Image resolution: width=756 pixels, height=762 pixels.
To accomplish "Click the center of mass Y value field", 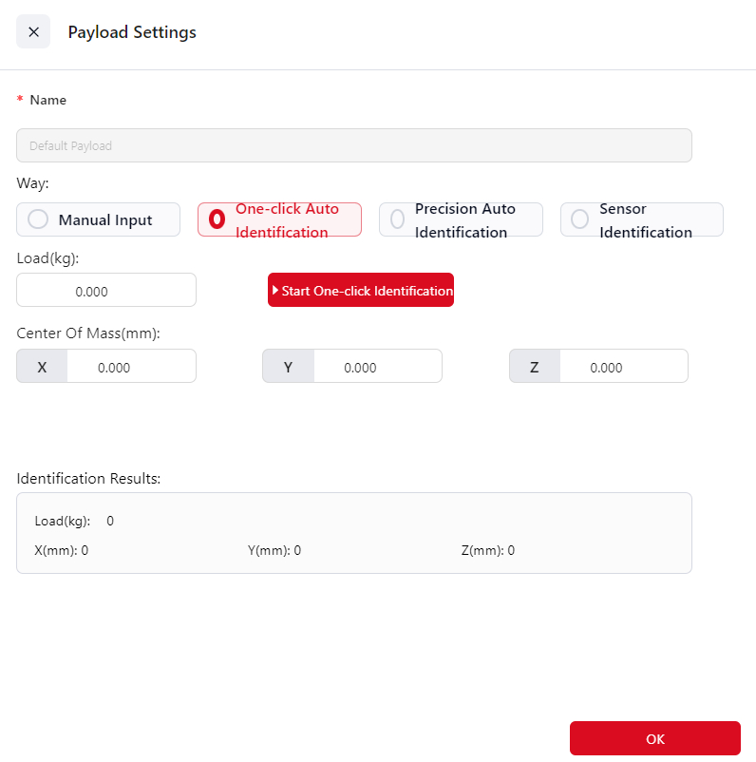I will pyautogui.click(x=376, y=367).
